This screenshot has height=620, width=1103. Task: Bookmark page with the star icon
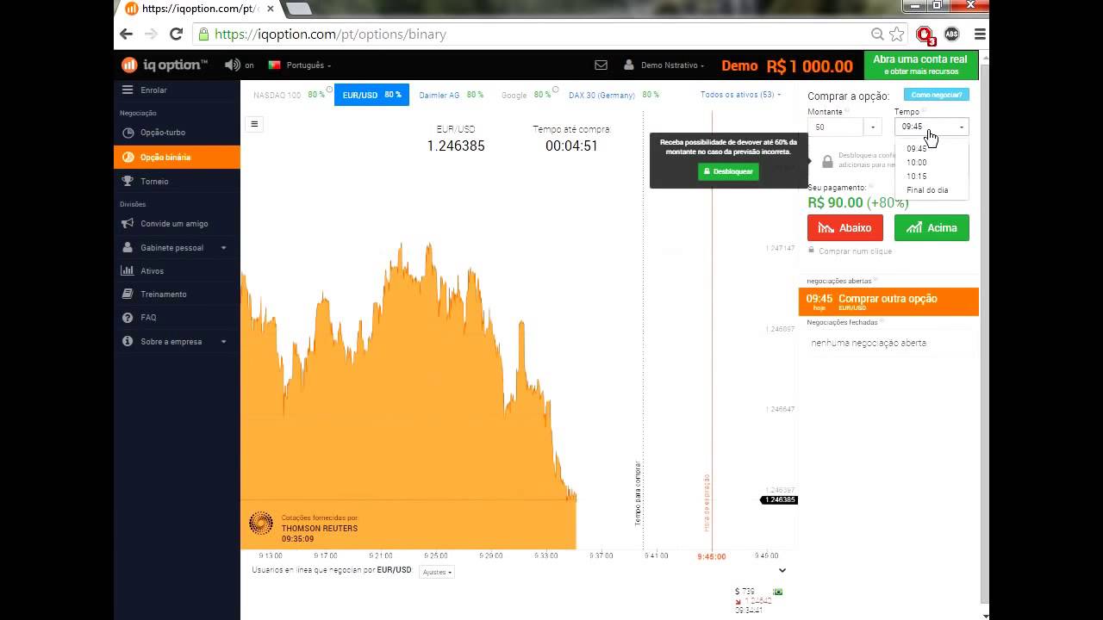coord(896,34)
